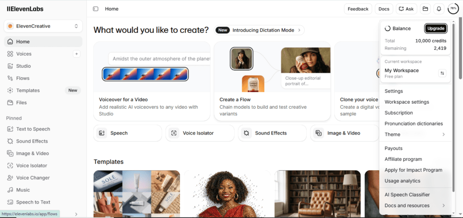Open Voices from the sidebar
The height and width of the screenshot is (218, 463).
(x=24, y=54)
